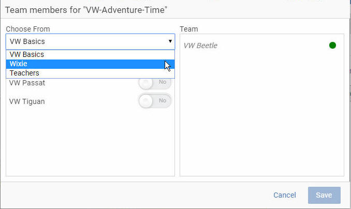
Task: Choose VW Basics option in the list
Action: 90,55
